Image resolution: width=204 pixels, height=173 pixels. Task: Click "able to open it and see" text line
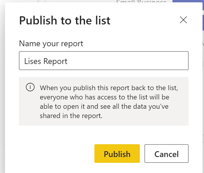coord(104,106)
